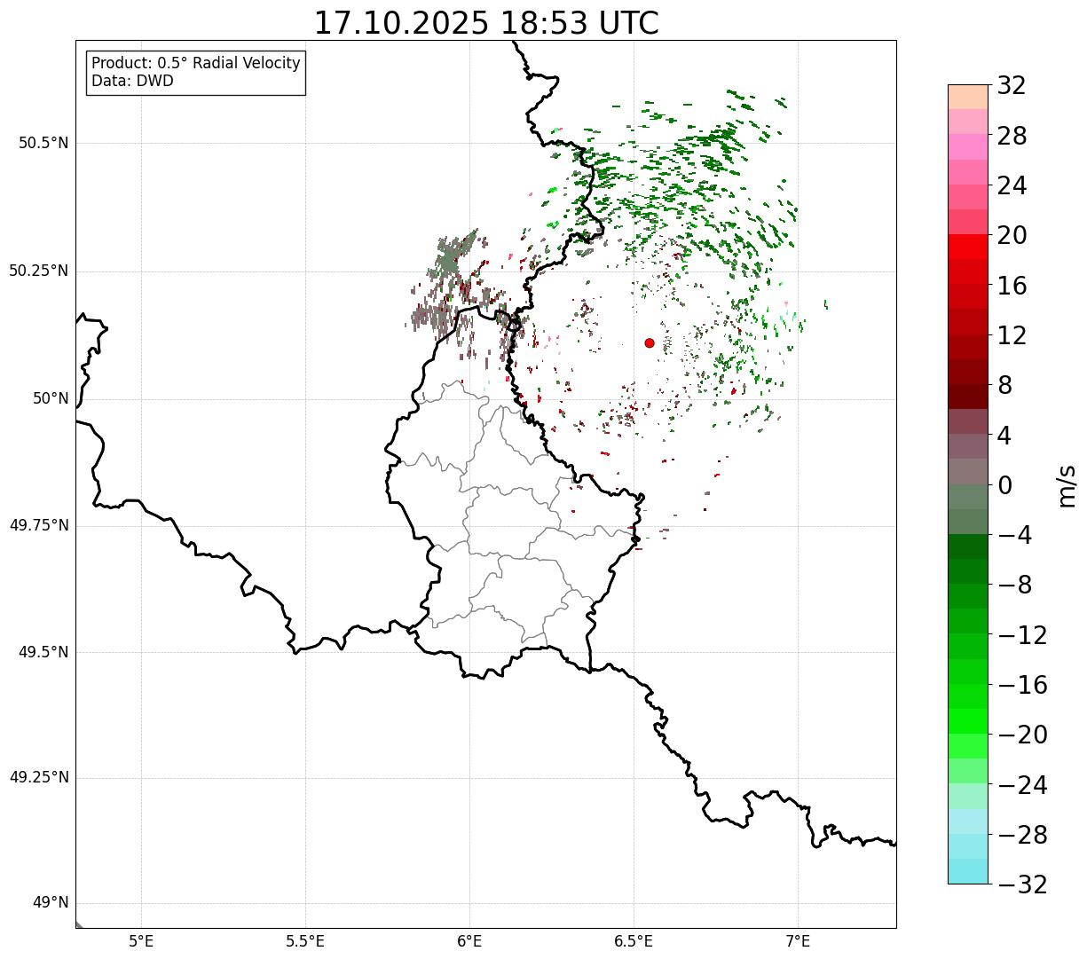Viewport: 1087px width, 959px height.
Task: Click the colorbar tick label 24
Action: coord(1012,186)
